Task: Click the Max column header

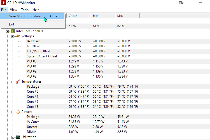Action: point(127,16)
